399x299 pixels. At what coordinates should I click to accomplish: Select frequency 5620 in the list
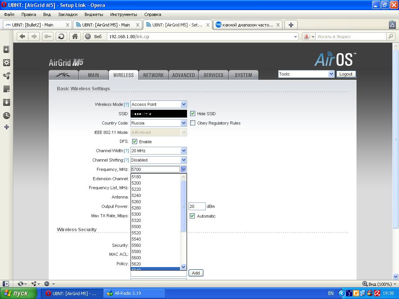click(155, 264)
